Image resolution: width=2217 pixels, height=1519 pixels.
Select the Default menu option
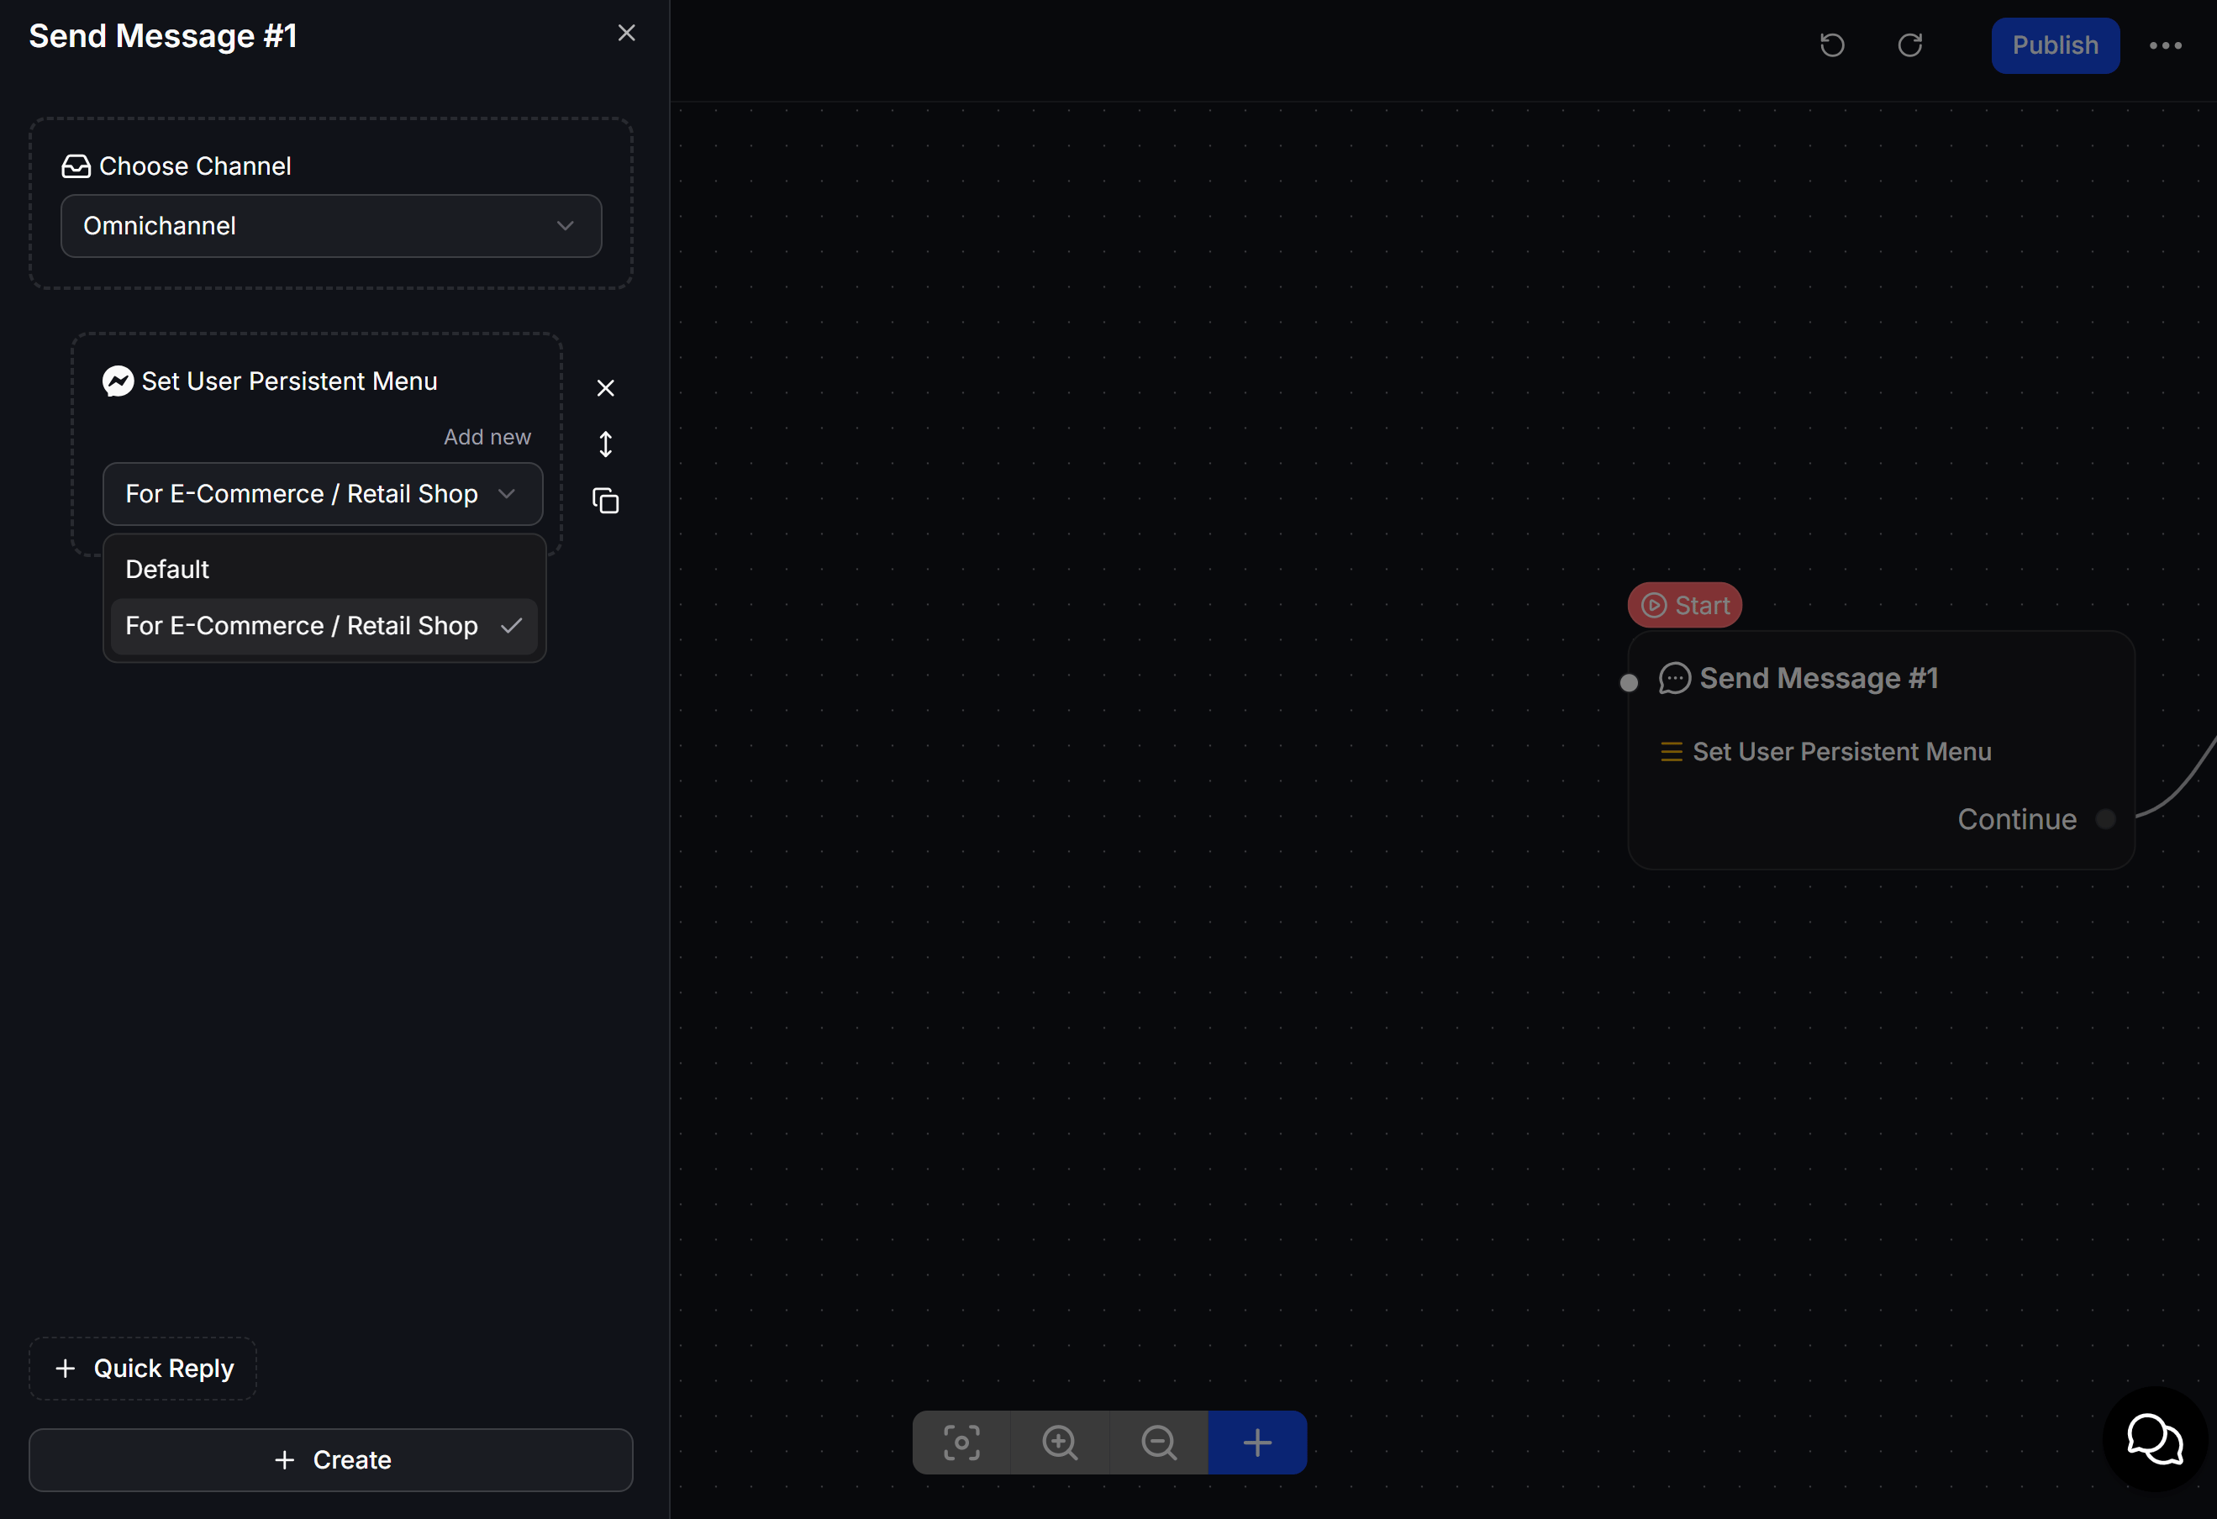[324, 570]
